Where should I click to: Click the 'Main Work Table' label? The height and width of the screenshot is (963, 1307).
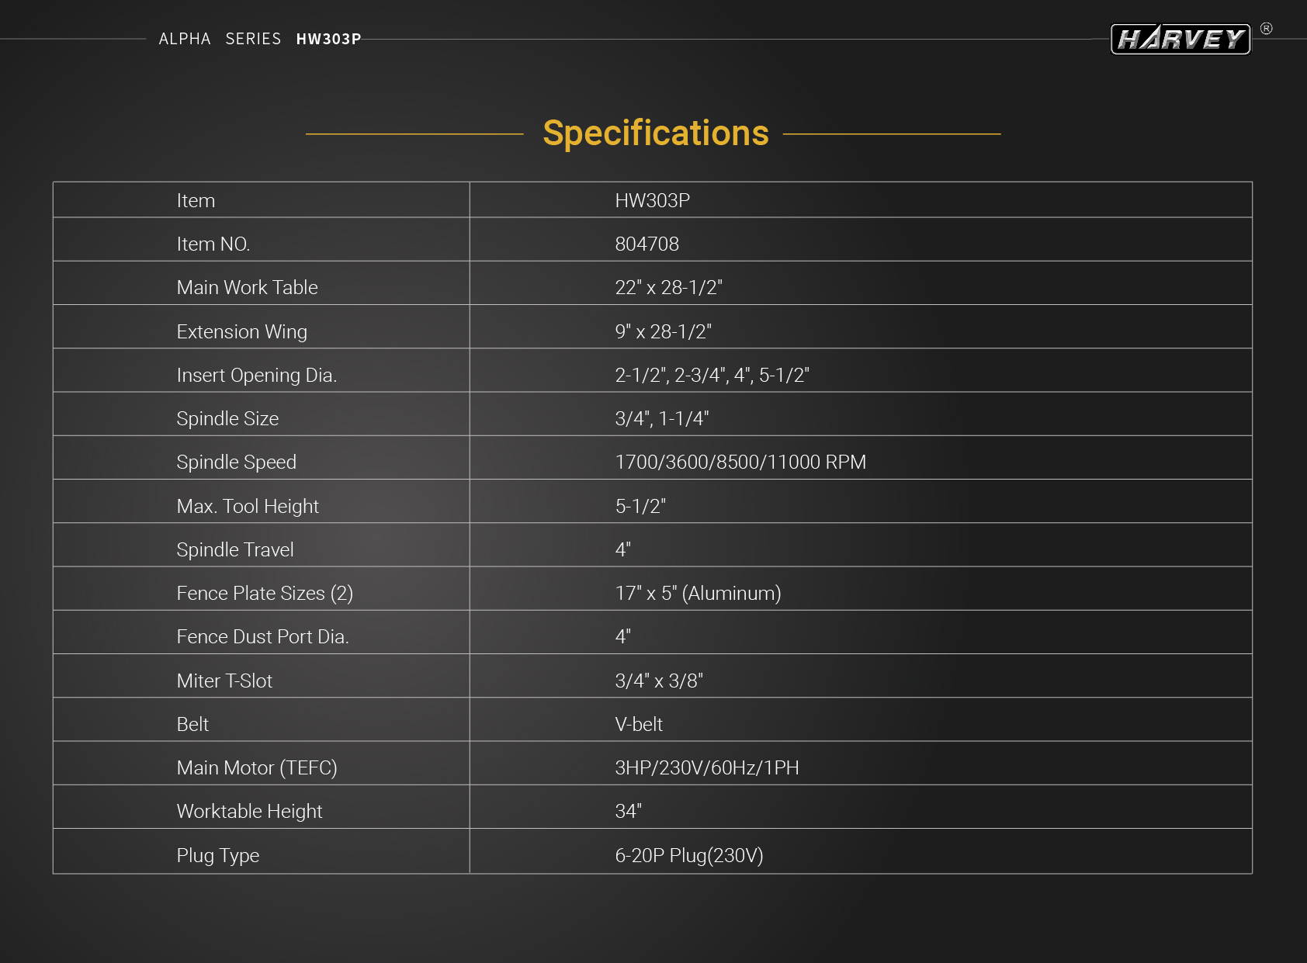pyautogui.click(x=247, y=287)
